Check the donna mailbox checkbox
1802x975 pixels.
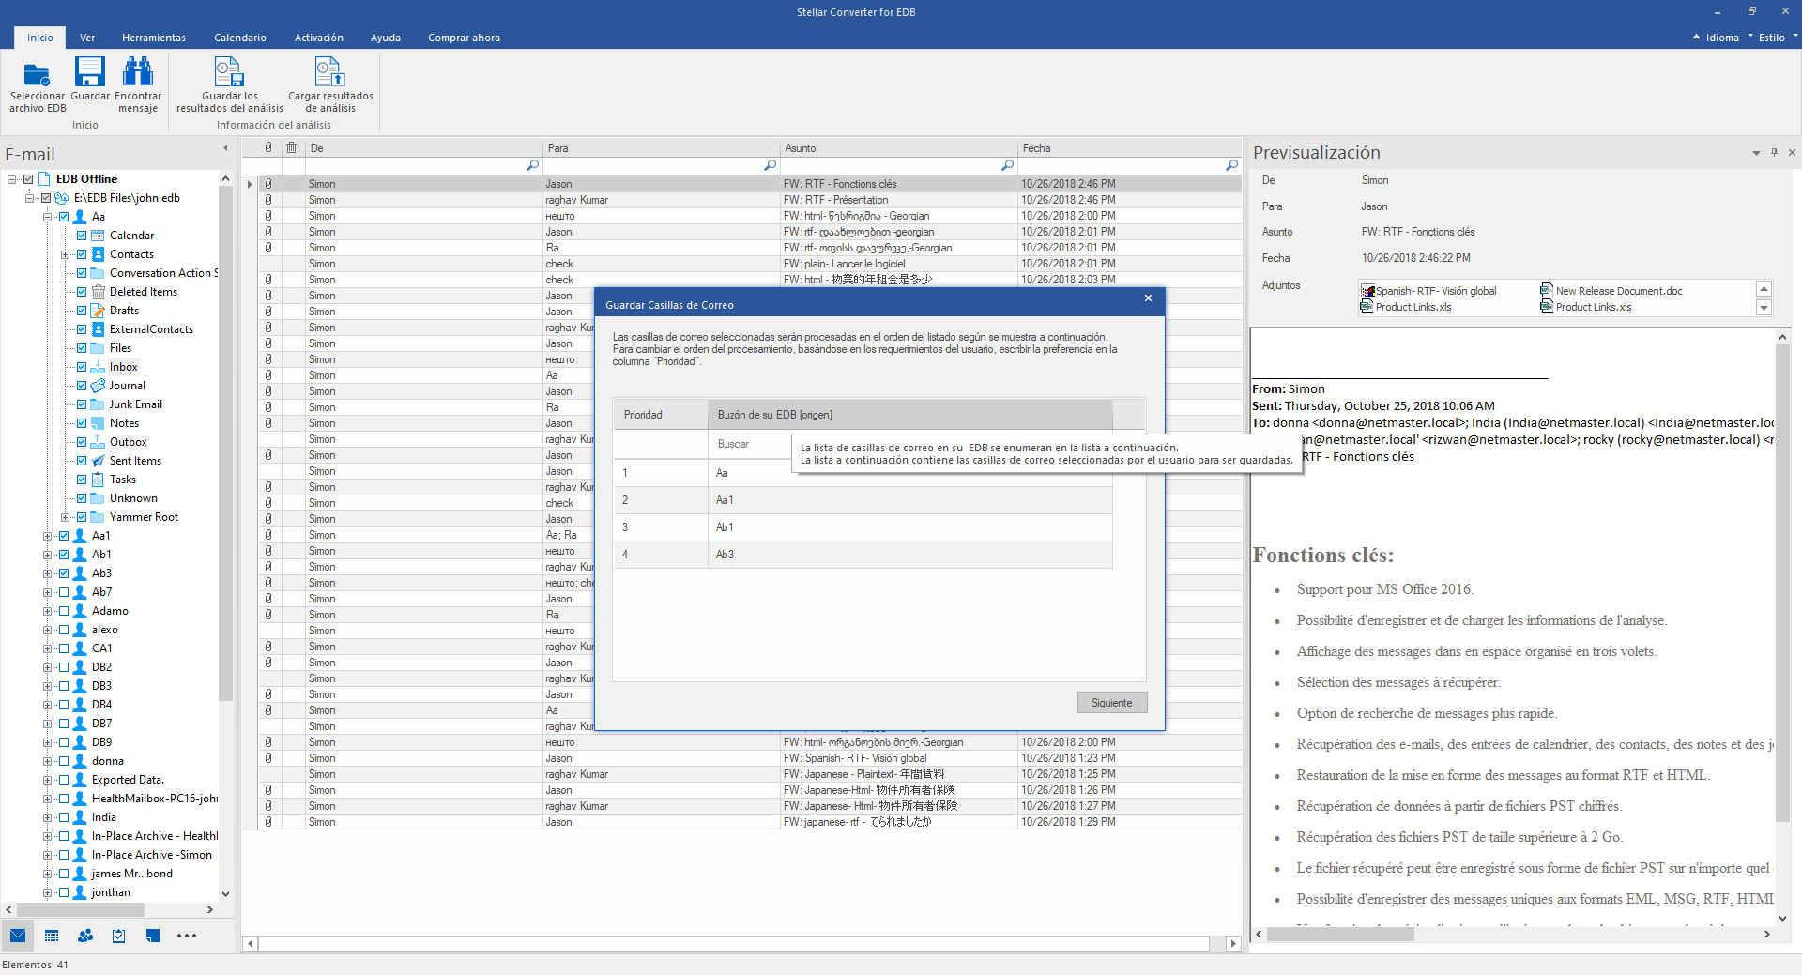tap(64, 761)
